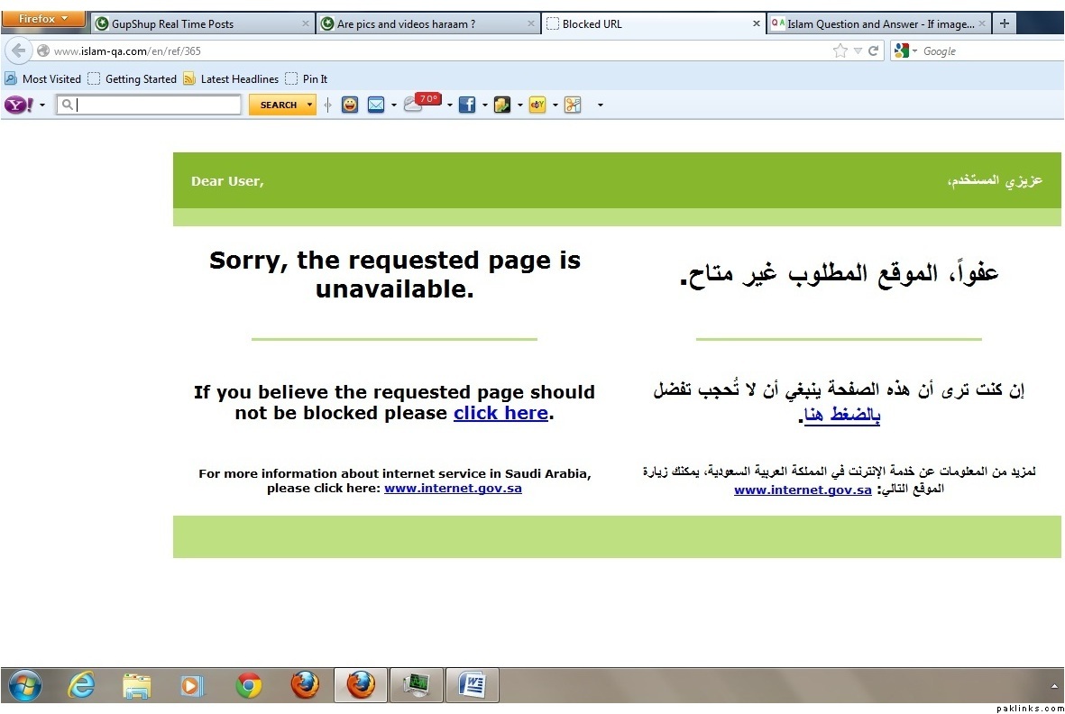Bookmark this page with the star icon
Image resolution: width=1065 pixels, height=714 pixels.
[x=840, y=51]
